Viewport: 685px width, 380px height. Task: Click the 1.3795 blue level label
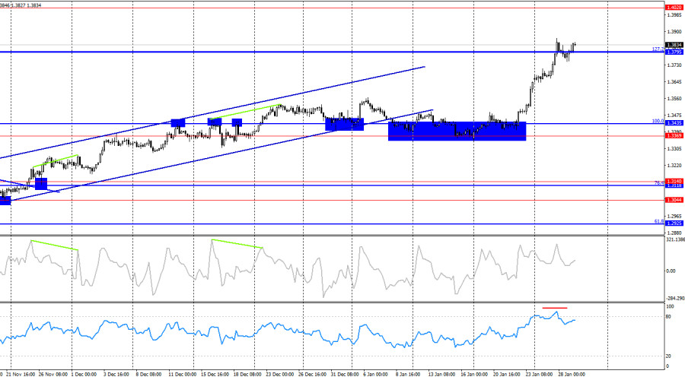point(674,52)
